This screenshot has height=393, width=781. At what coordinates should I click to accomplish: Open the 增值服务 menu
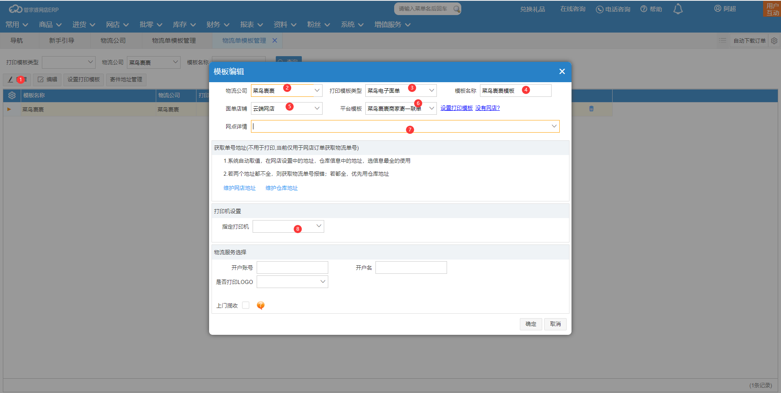coord(393,24)
